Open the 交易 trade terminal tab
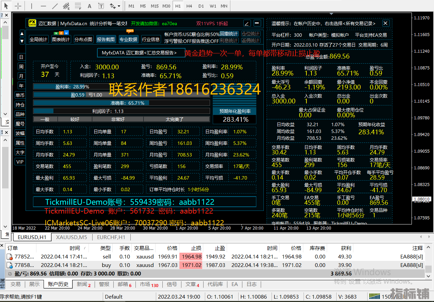This screenshot has width=434, height=302. point(15,284)
